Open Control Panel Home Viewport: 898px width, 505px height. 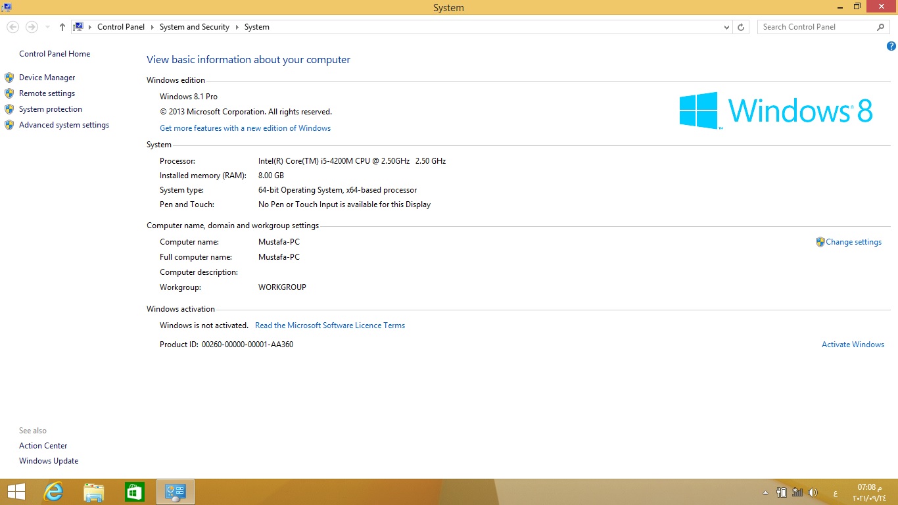point(55,54)
